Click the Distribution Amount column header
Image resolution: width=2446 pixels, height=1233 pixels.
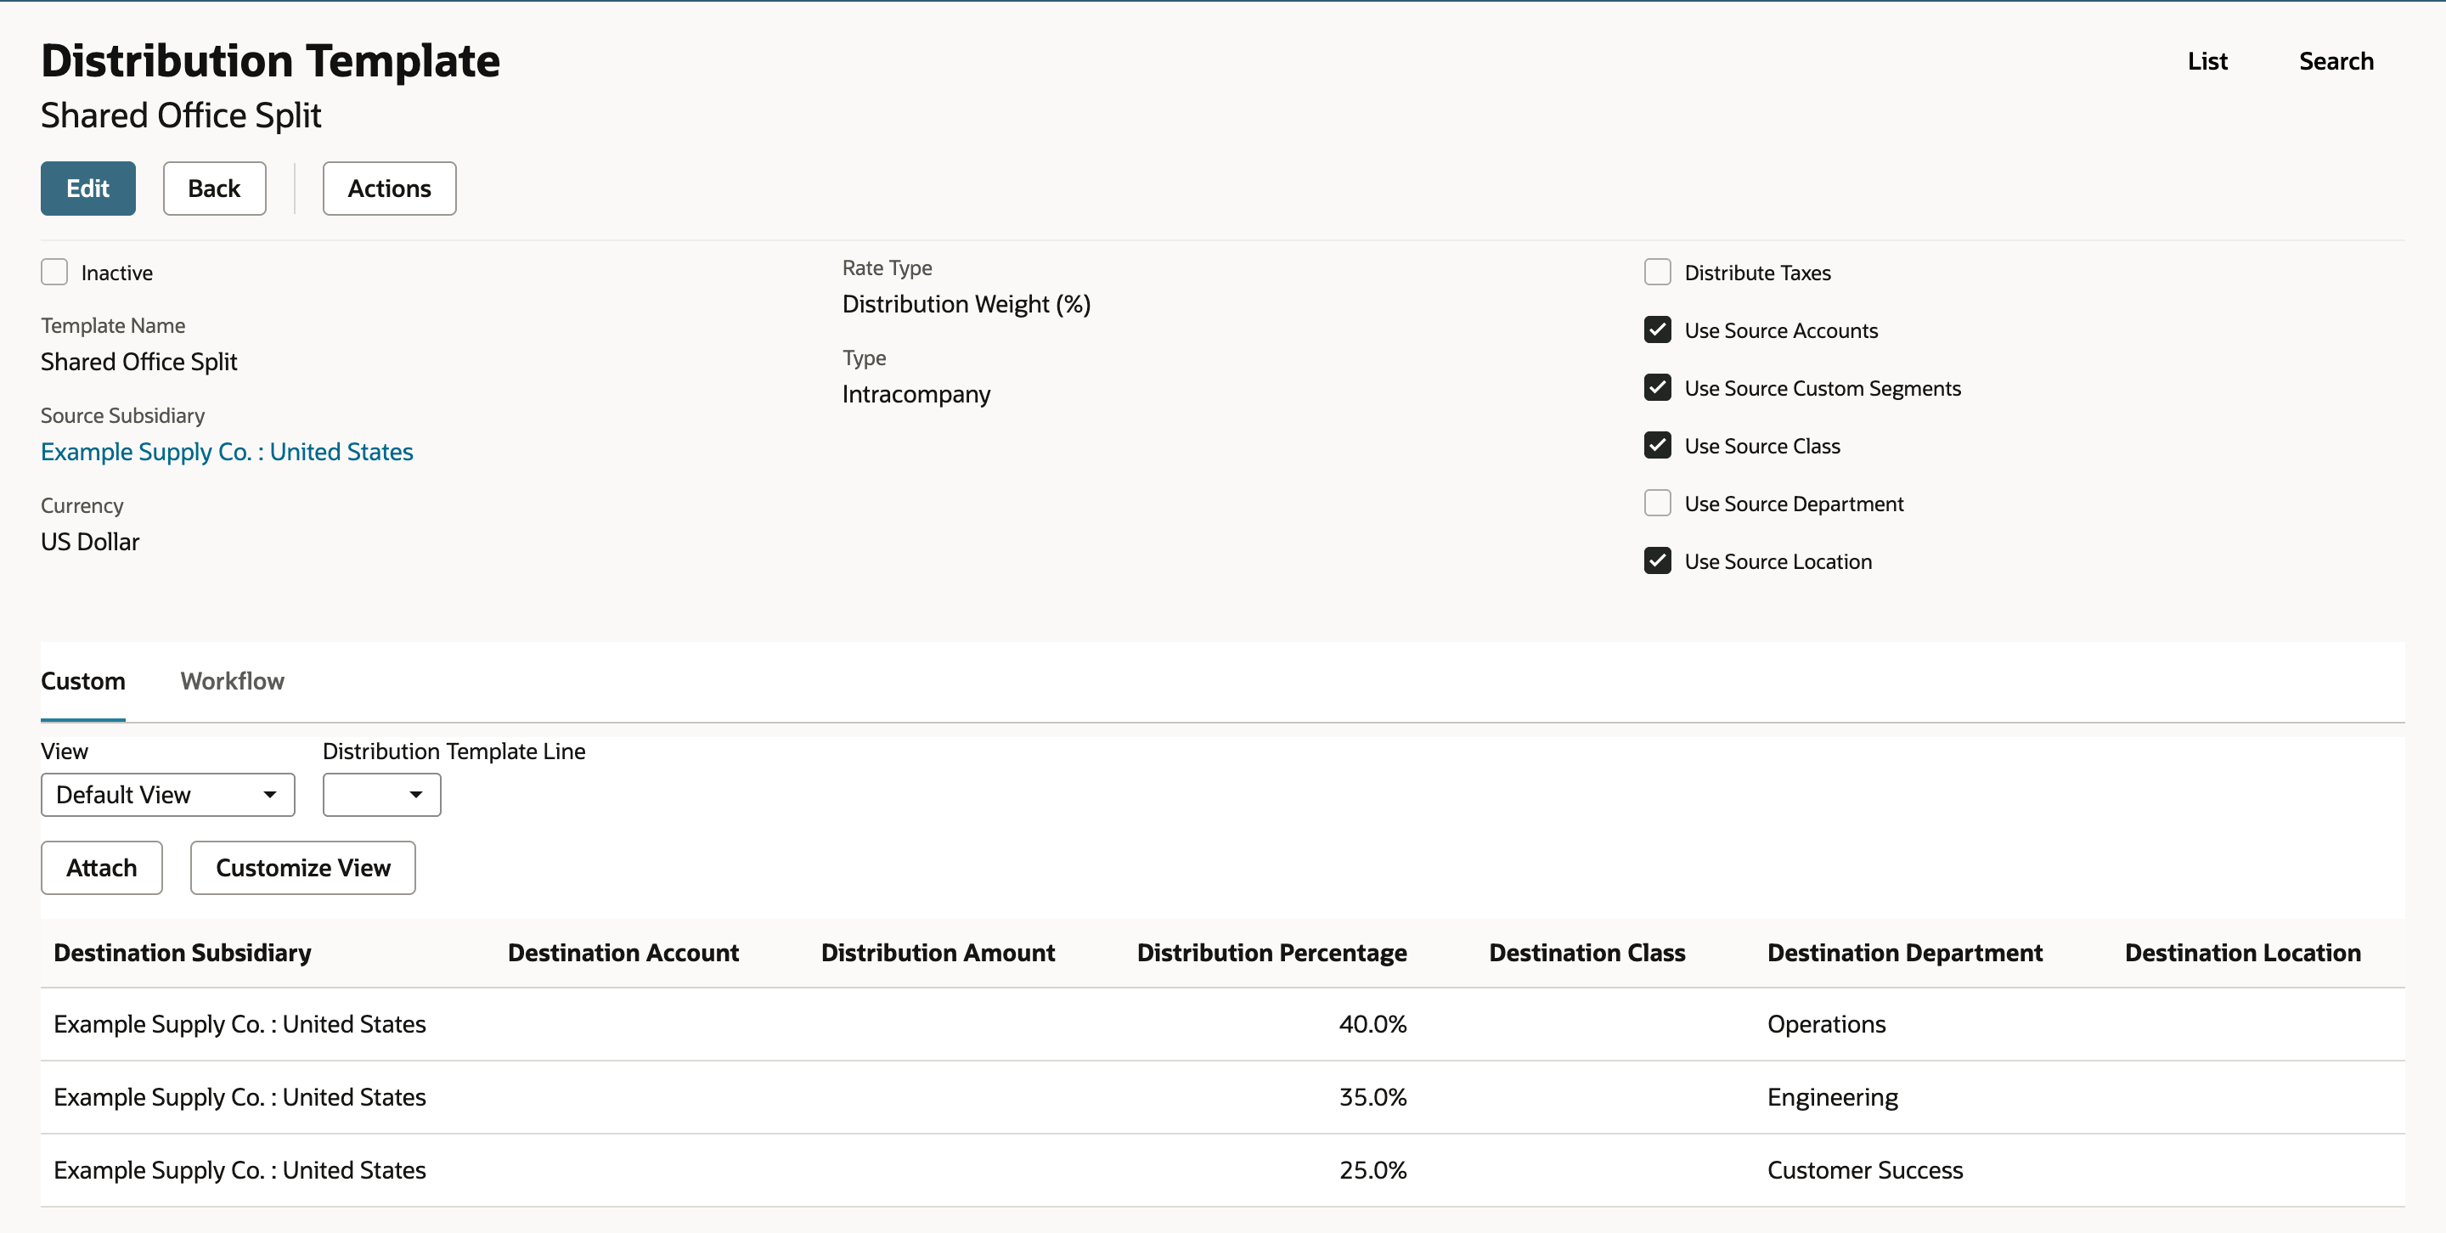[938, 952]
